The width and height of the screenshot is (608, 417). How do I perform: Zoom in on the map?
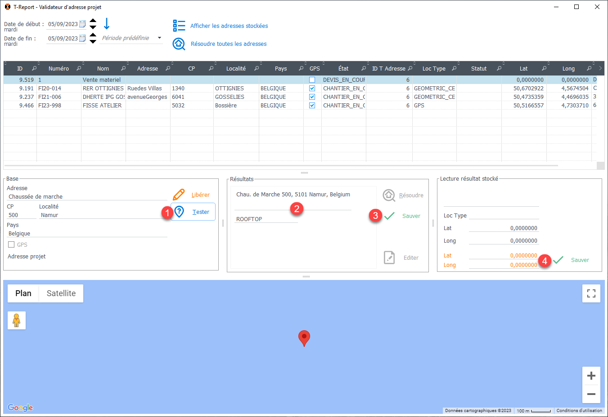pos(591,376)
